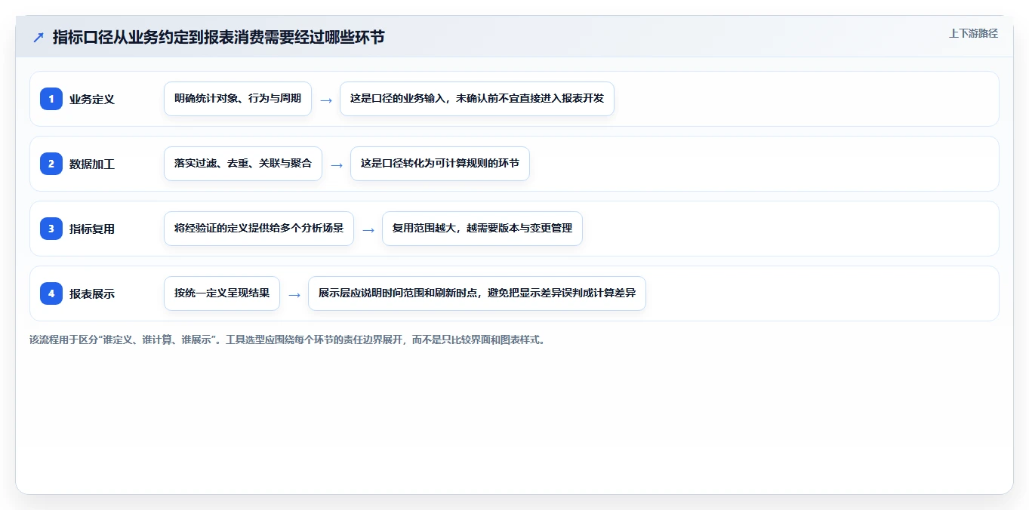Click the heading 指标口径从业务约定到报表消费需要经过哪些环节

click(x=219, y=37)
